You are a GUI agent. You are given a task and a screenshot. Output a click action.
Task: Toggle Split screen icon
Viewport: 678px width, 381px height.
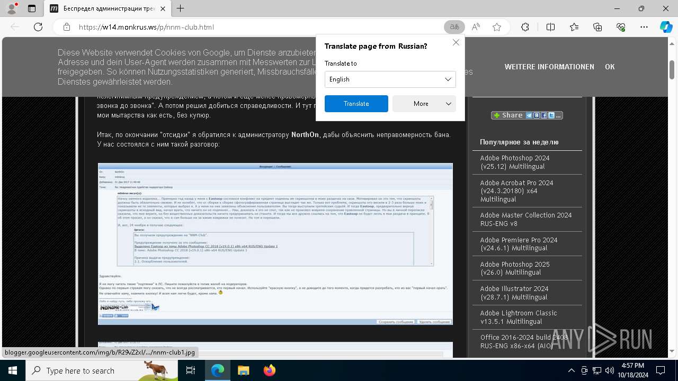(x=550, y=27)
